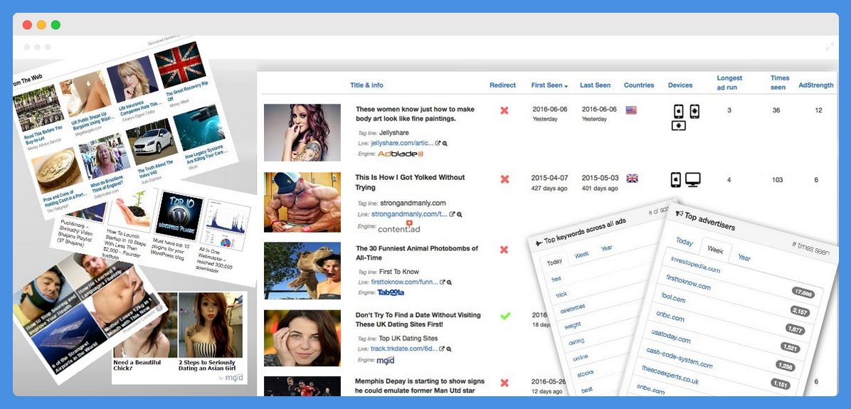Open usatoday.com in Top advertisers list
851x409 pixels.
pos(672,335)
